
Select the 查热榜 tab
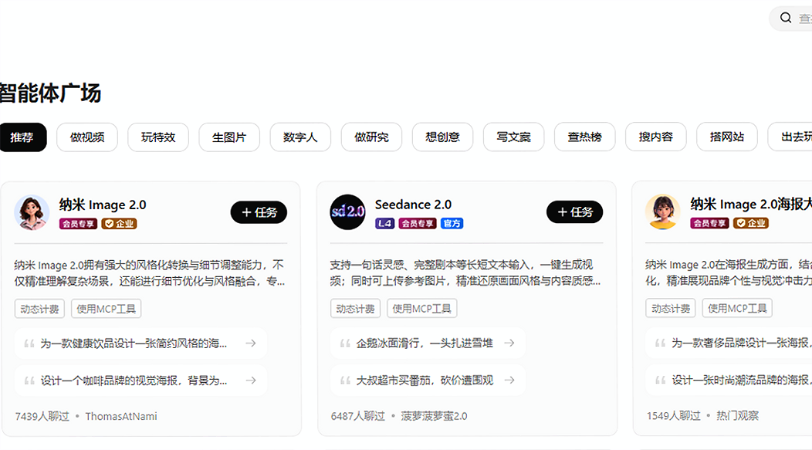click(x=584, y=137)
